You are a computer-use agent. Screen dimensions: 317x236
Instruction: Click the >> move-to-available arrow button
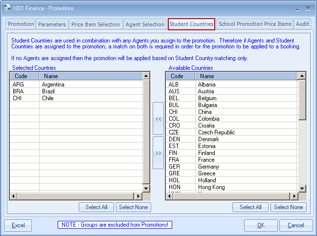pyautogui.click(x=158, y=153)
